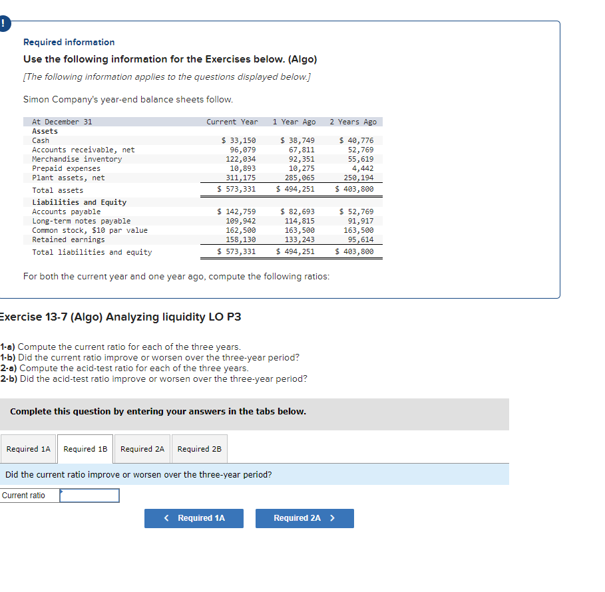
Task: Select the Required 1B tab
Action: point(85,449)
